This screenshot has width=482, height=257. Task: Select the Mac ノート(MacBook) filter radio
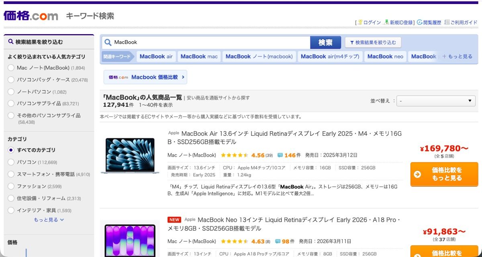11,68
